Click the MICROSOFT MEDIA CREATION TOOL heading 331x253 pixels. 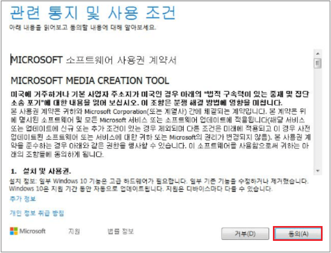point(90,81)
